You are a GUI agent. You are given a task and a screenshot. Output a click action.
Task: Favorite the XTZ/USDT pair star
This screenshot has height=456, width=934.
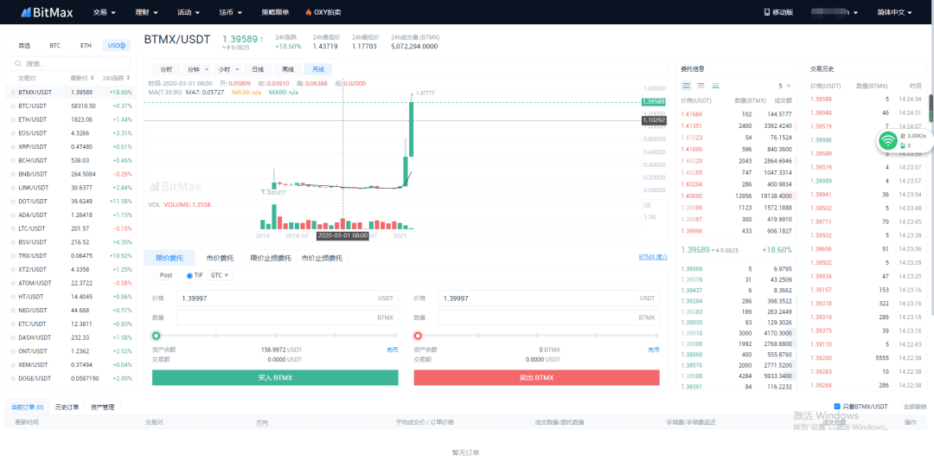13,269
